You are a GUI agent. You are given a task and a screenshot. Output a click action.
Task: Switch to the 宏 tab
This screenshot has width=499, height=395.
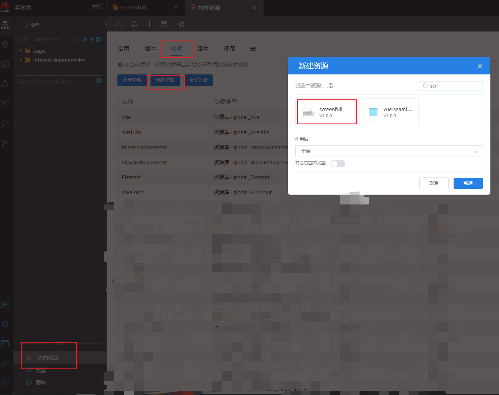253,49
